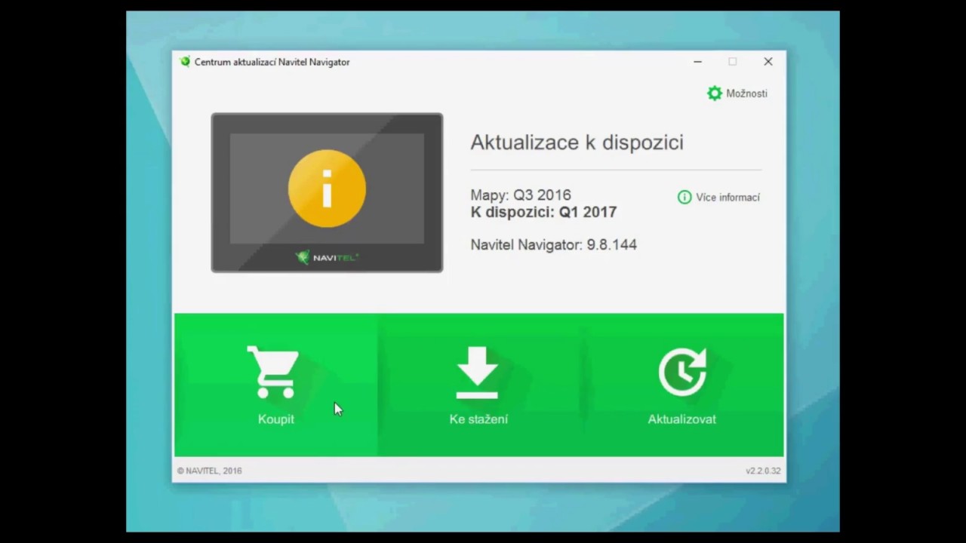The width and height of the screenshot is (966, 543).
Task: Minimize the Navitel update center window
Action: tap(697, 62)
